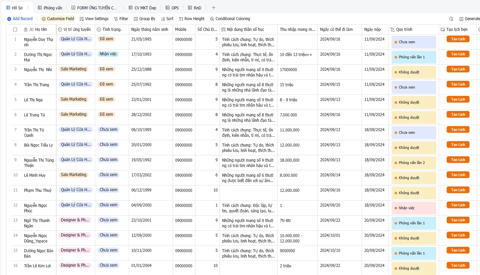Click name cell Nguyễn Ngọc Dũng_Yspace
Viewport: 480px width, 275px height.
coord(39,238)
